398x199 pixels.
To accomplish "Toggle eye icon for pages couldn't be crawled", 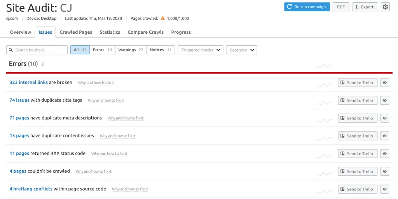I will point(384,171).
